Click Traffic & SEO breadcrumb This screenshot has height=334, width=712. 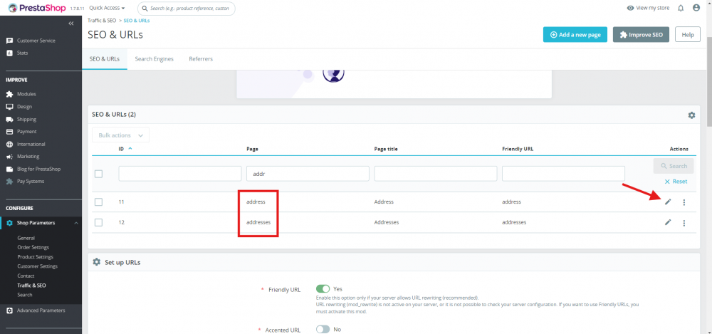[x=102, y=21]
